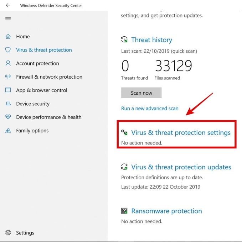Image resolution: width=242 pixels, height=242 pixels.
Task: Click the back arrow in title bar
Action: click(x=8, y=5)
